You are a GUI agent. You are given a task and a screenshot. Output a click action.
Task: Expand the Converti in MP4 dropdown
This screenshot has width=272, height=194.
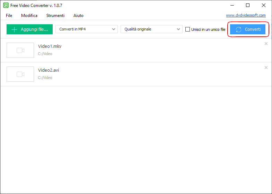(x=87, y=29)
